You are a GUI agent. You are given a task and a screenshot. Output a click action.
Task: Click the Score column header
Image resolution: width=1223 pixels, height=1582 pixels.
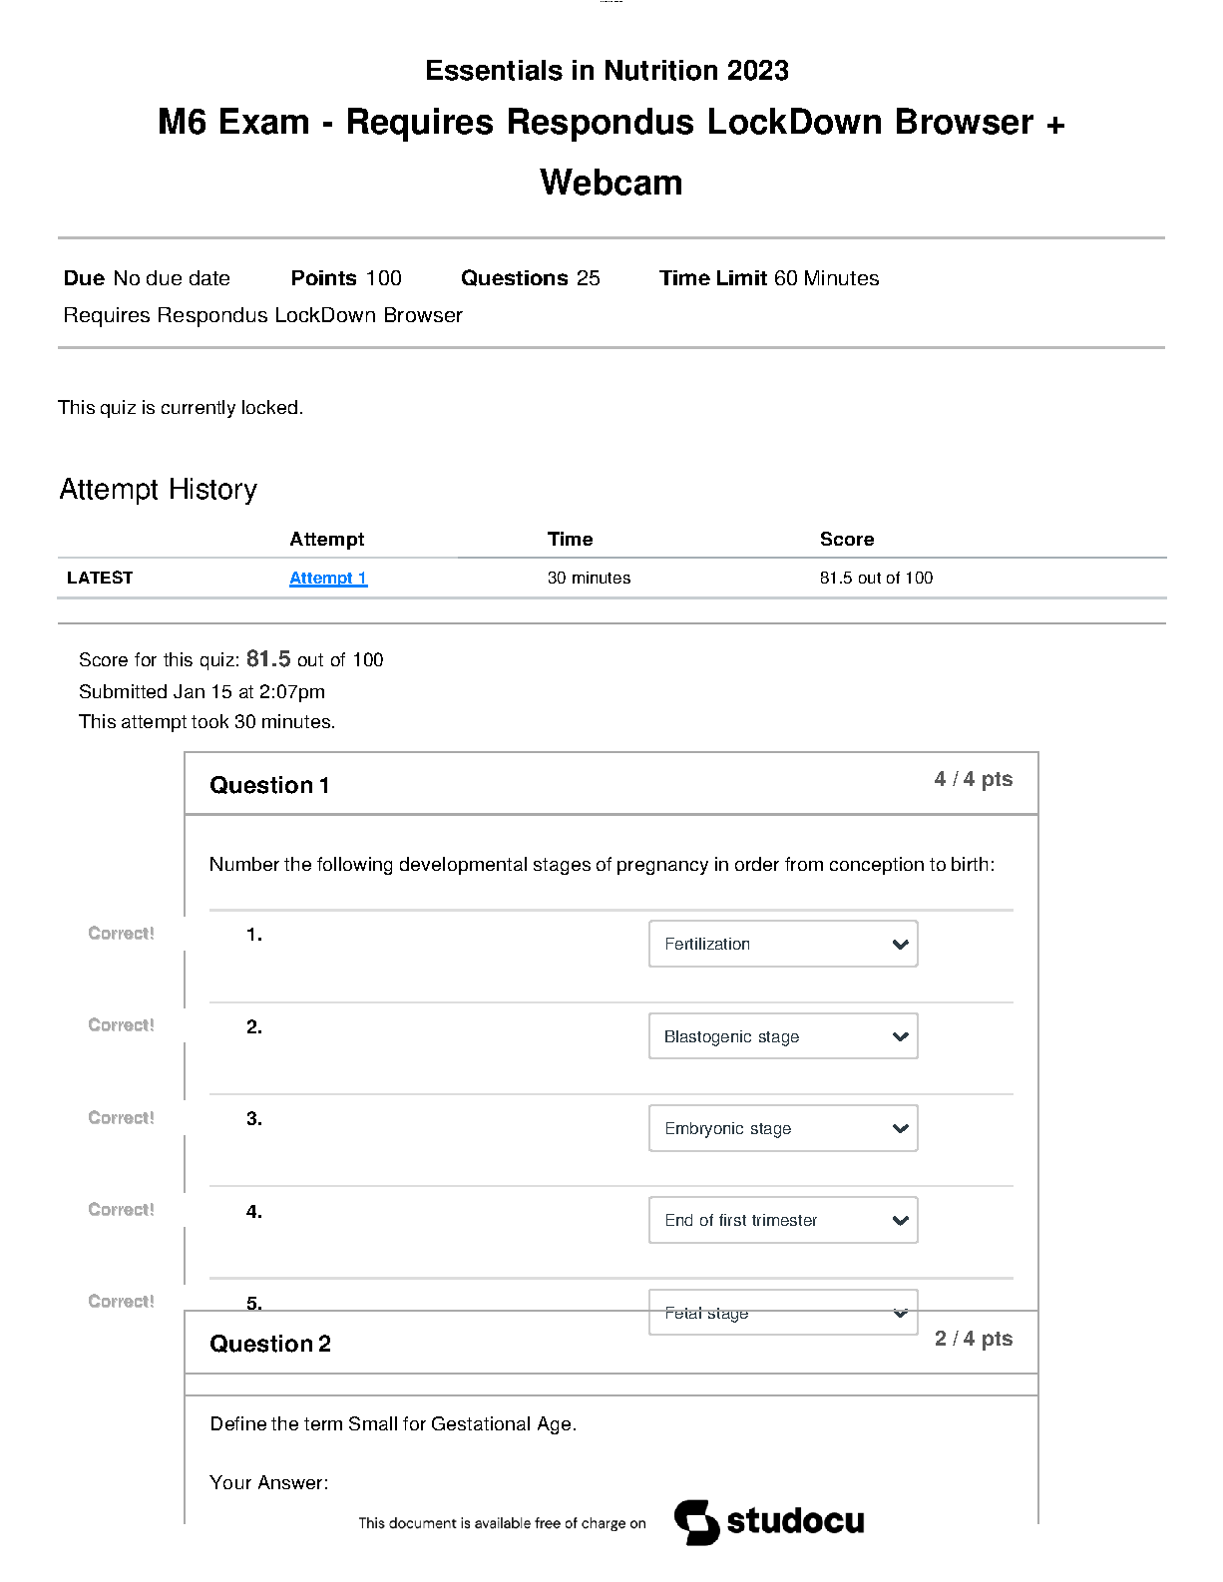846,539
